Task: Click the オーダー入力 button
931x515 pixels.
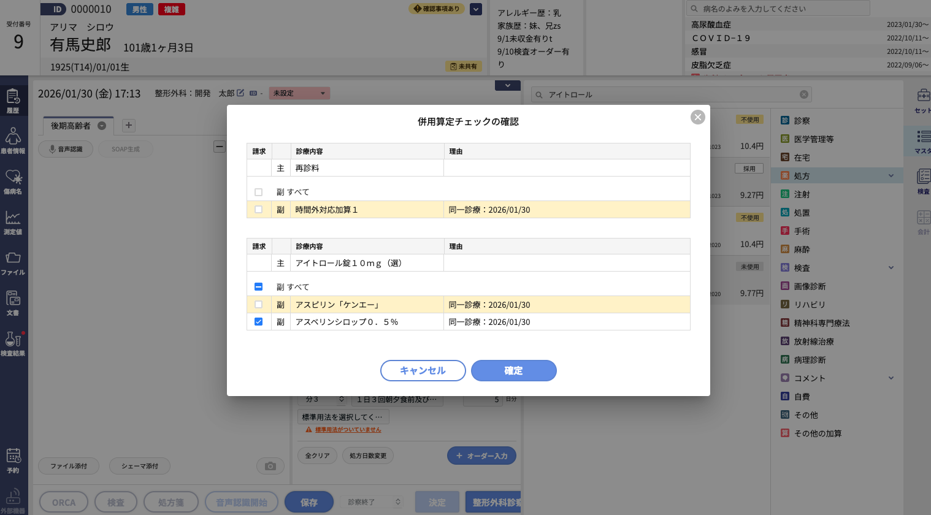Action: click(x=481, y=456)
